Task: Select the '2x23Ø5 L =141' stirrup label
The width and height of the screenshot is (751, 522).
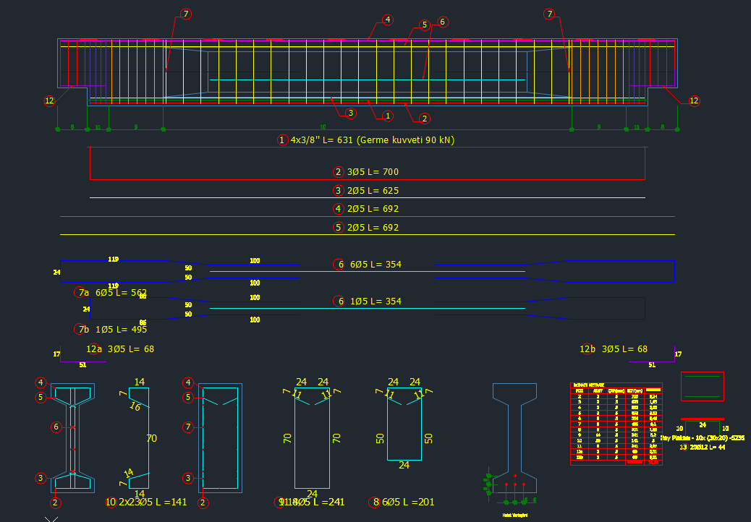Action: pyautogui.click(x=152, y=502)
